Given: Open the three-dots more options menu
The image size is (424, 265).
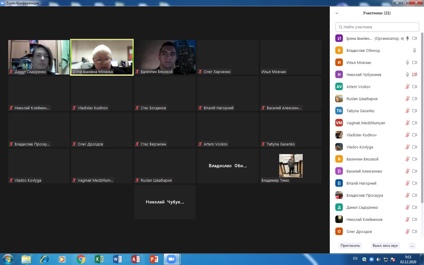Looking at the screenshot, I should pyautogui.click(x=412, y=246).
